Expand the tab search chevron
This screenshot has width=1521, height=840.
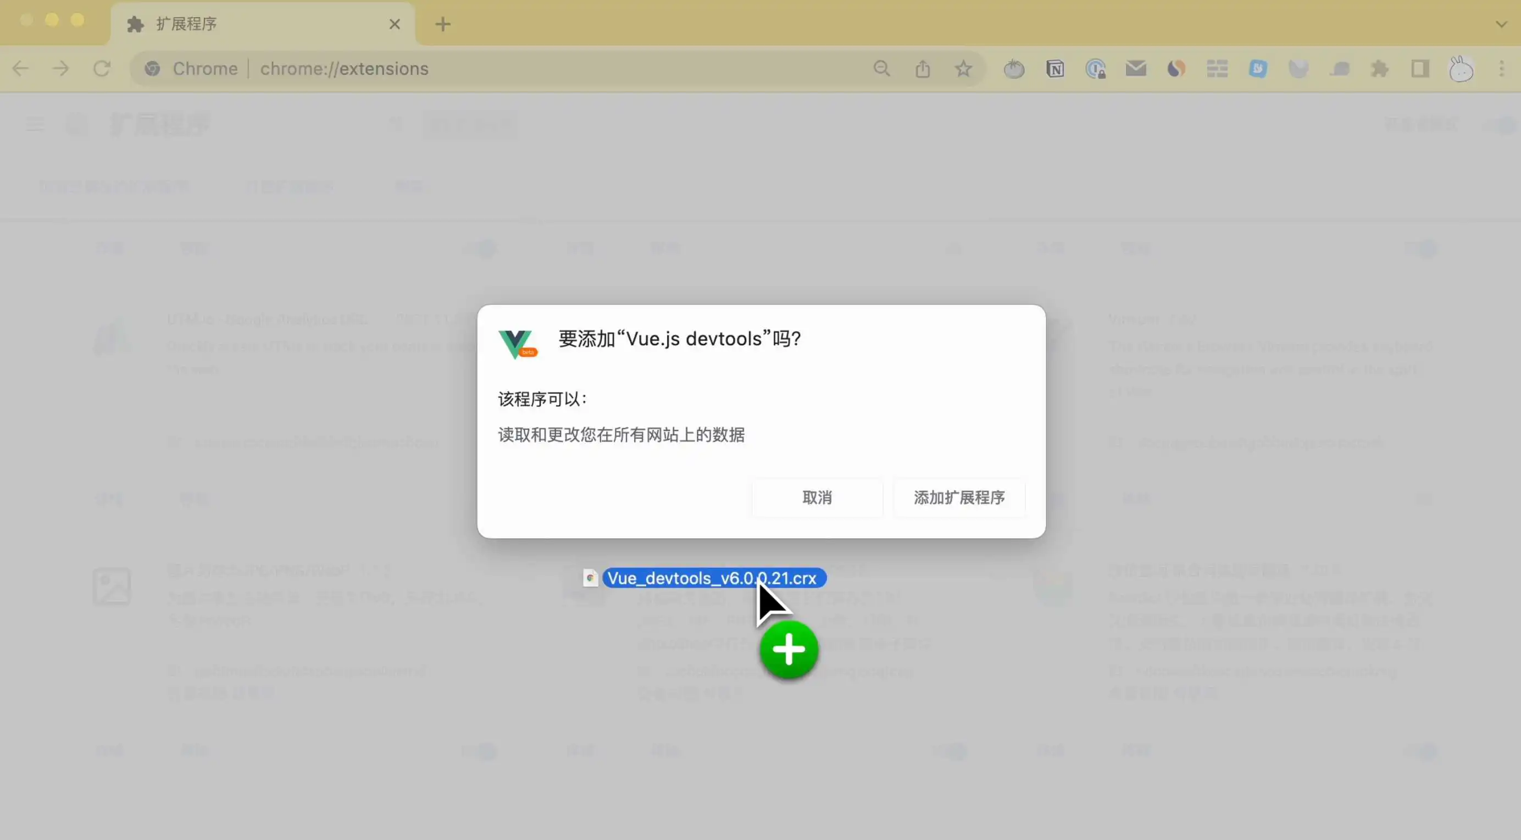coord(1502,24)
